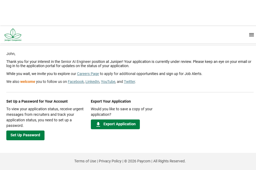Open the hamburger menu icon
The height and width of the screenshot is (170, 256).
click(251, 35)
